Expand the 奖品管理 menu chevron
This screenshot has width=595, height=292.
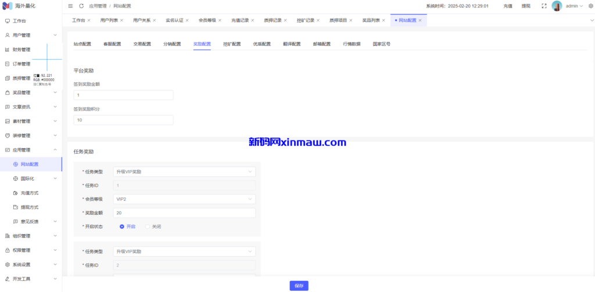pos(55,92)
